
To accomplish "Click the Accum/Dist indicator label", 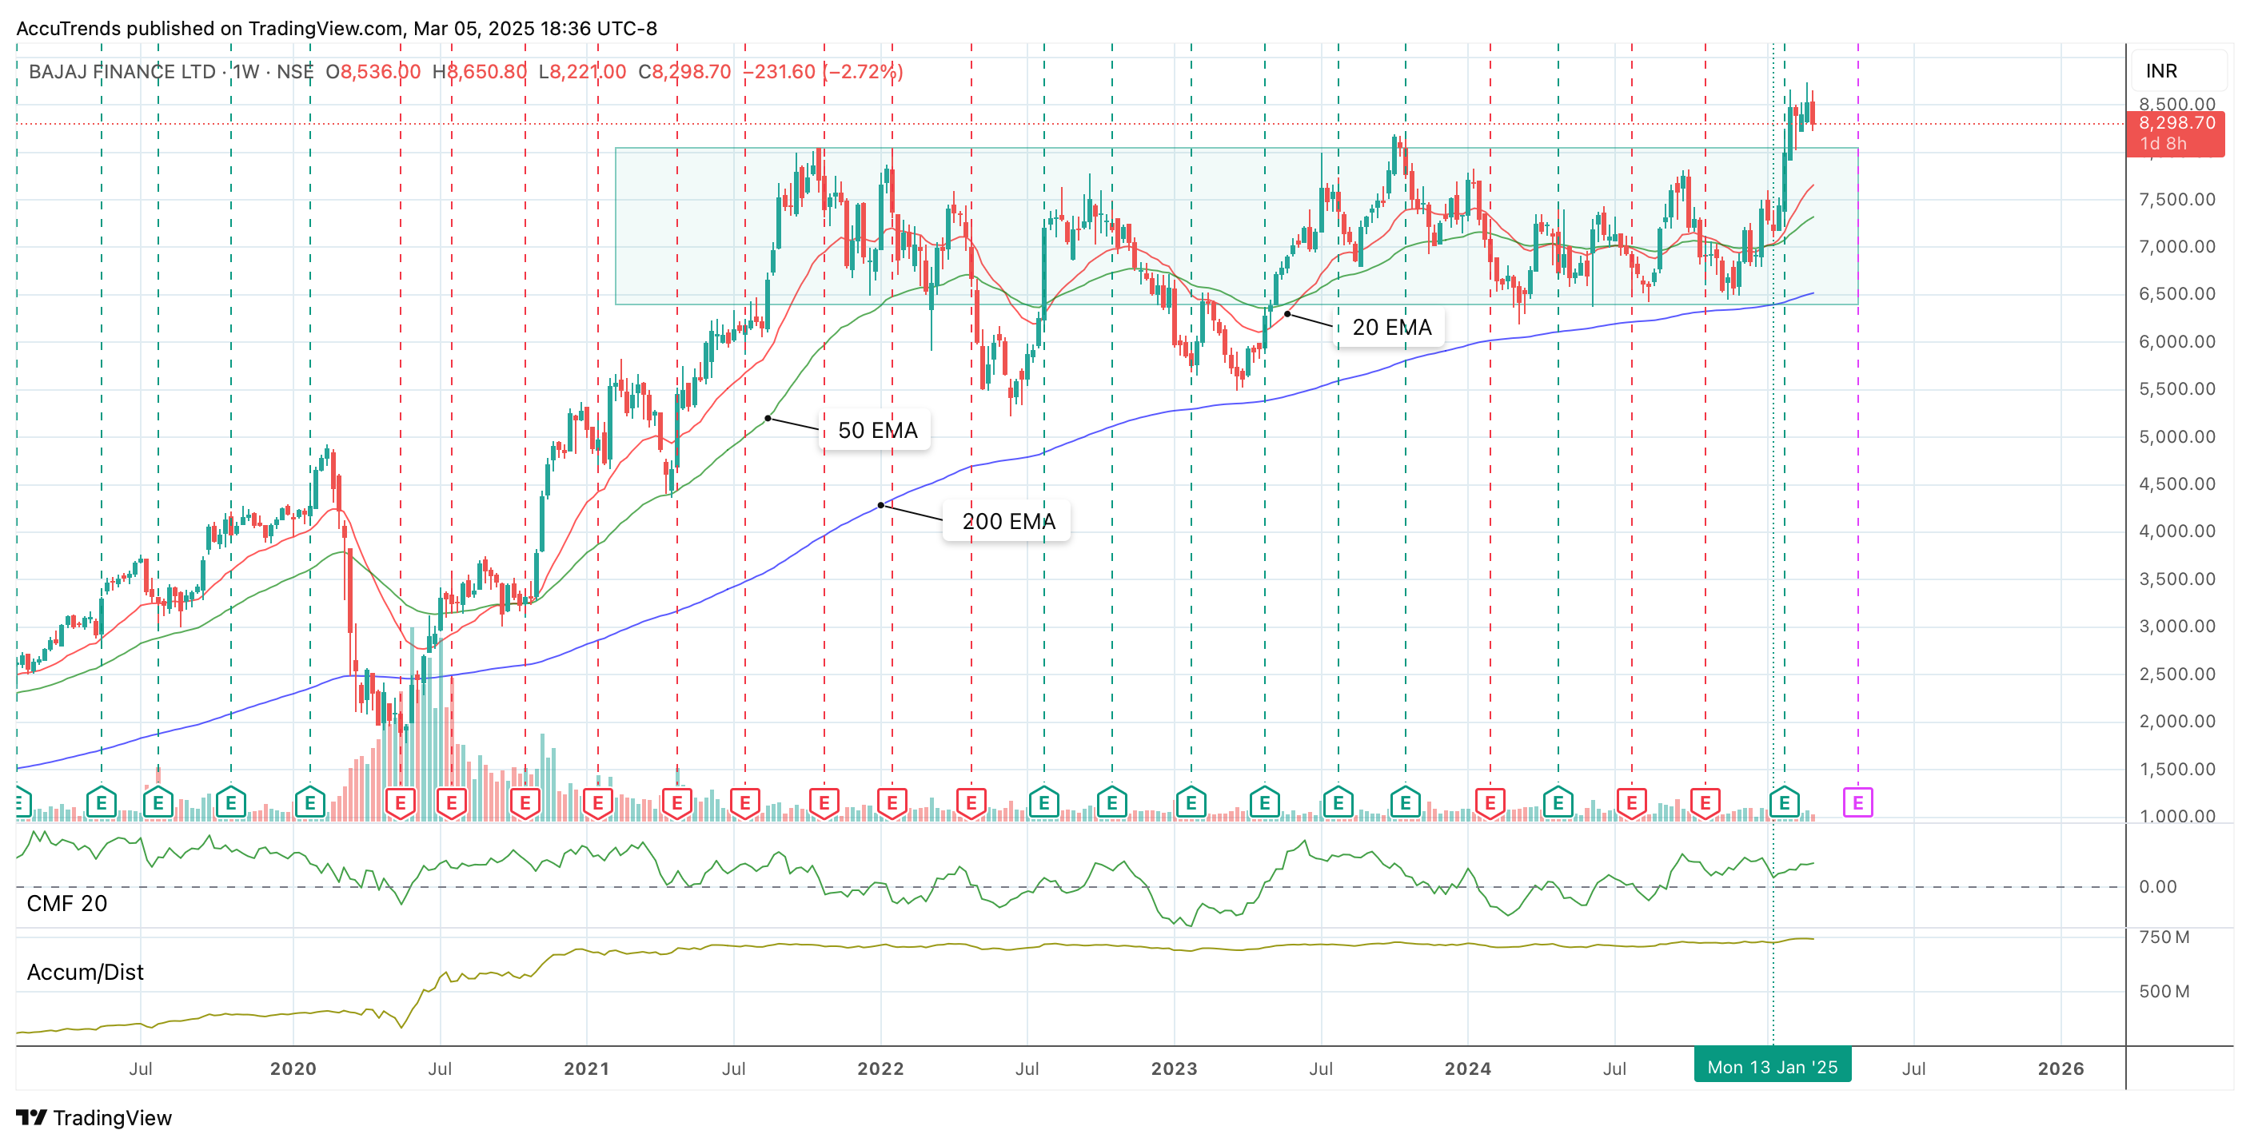I will [85, 972].
